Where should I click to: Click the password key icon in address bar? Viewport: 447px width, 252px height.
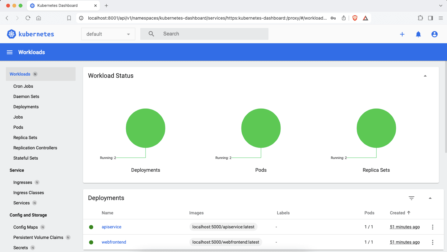pos(333,18)
